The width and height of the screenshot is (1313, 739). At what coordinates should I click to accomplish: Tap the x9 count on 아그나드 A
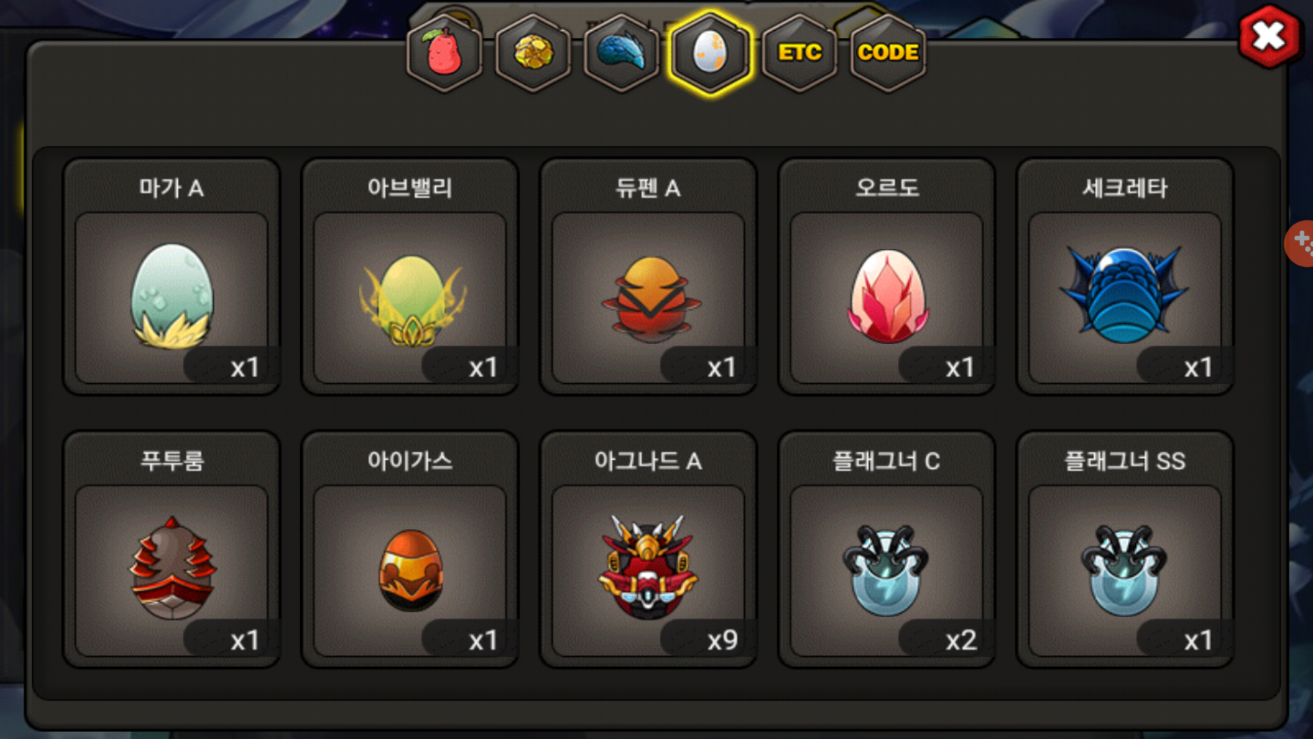722,640
